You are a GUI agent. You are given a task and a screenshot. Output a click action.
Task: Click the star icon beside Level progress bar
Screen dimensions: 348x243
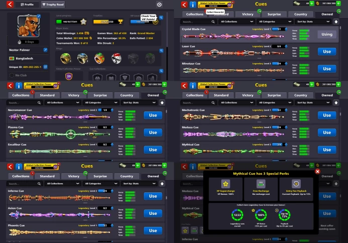(83, 22)
